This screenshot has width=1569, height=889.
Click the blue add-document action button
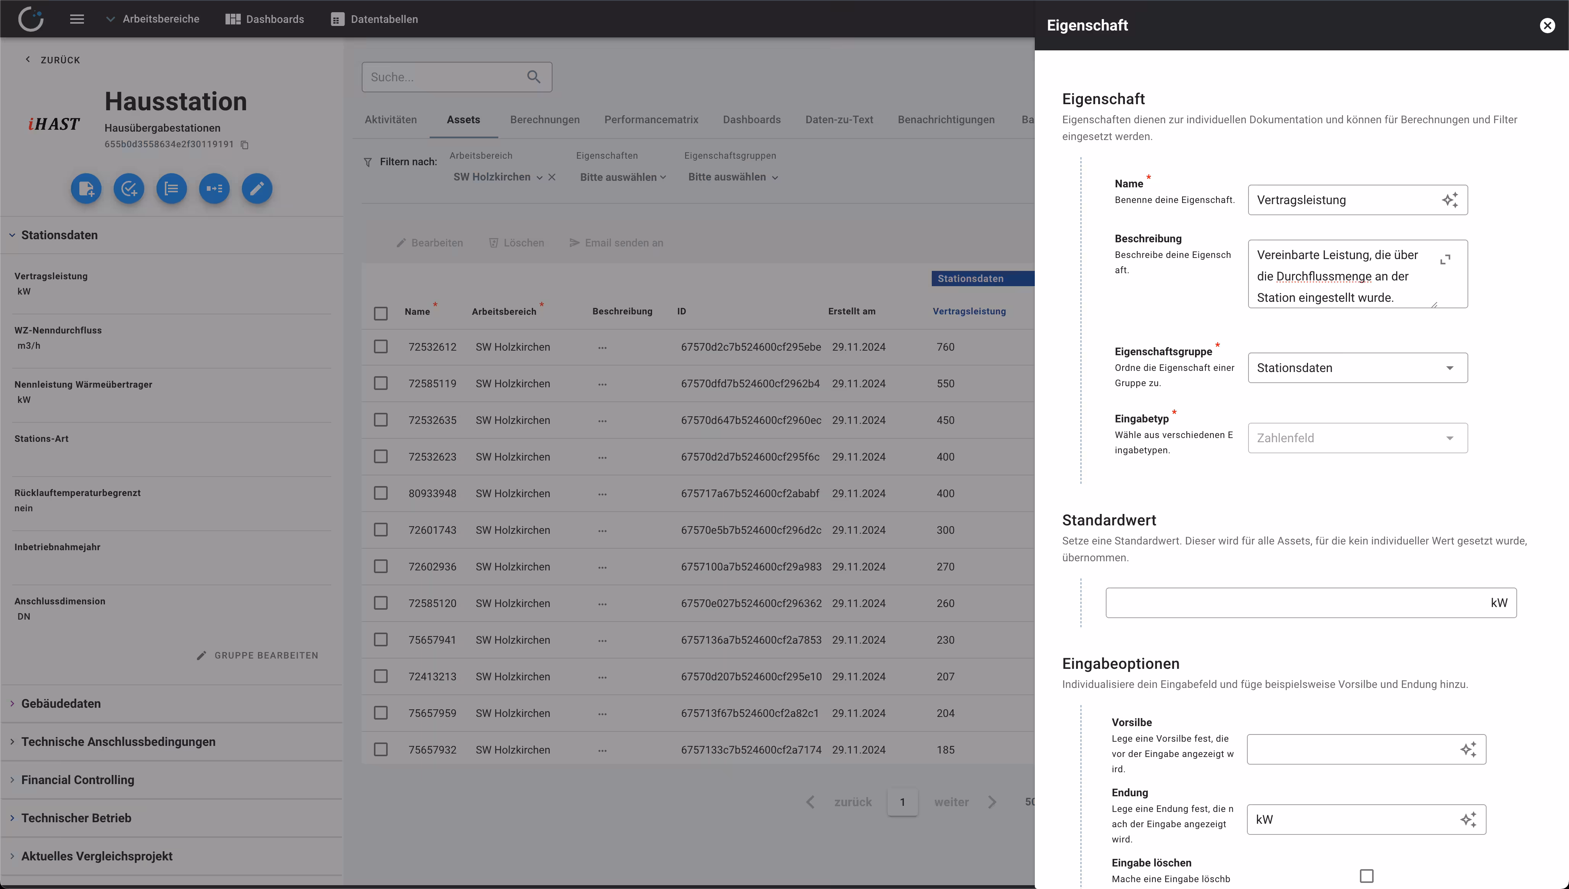(x=86, y=188)
